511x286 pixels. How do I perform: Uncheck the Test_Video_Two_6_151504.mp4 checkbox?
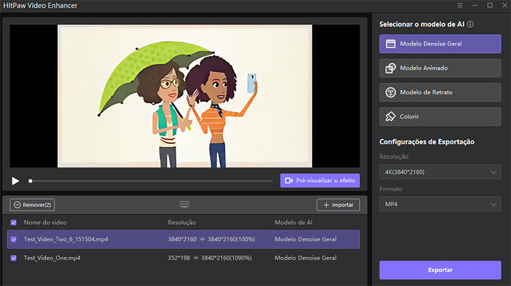[14, 240]
